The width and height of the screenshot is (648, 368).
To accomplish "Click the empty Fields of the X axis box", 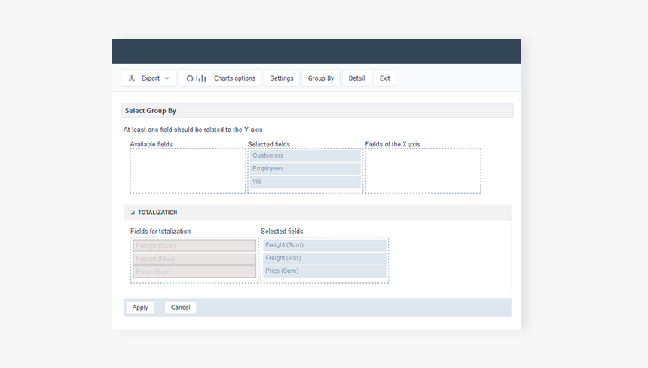I will pyautogui.click(x=423, y=170).
